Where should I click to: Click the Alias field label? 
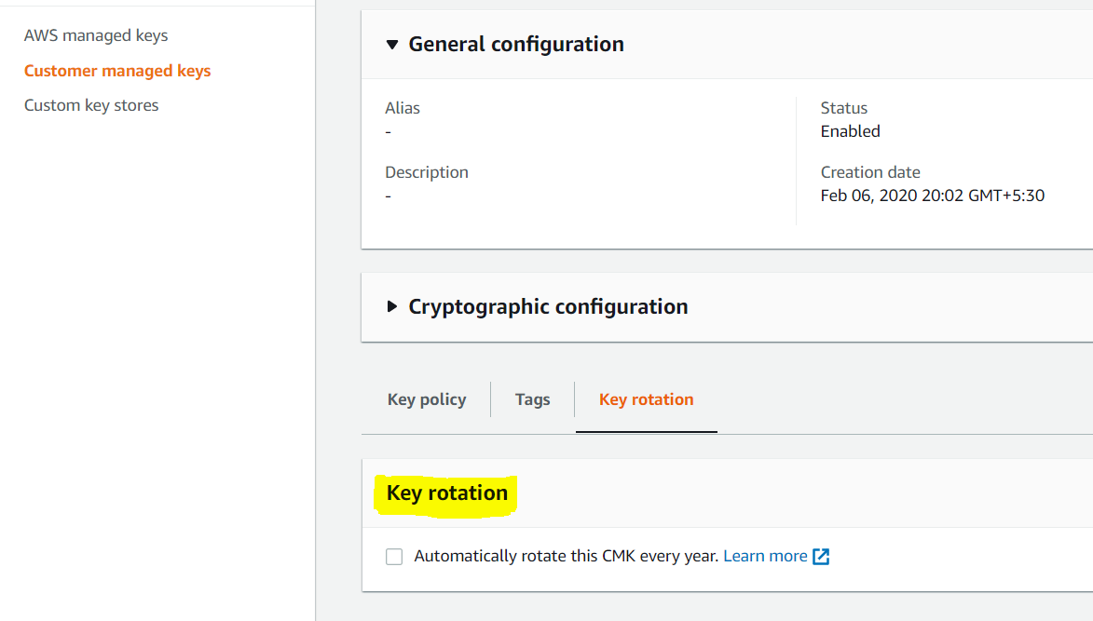403,108
